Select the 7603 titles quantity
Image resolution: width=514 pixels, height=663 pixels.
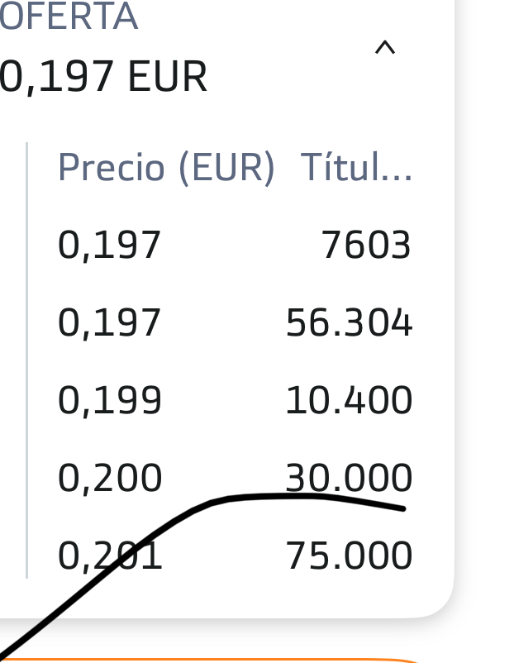366,245
